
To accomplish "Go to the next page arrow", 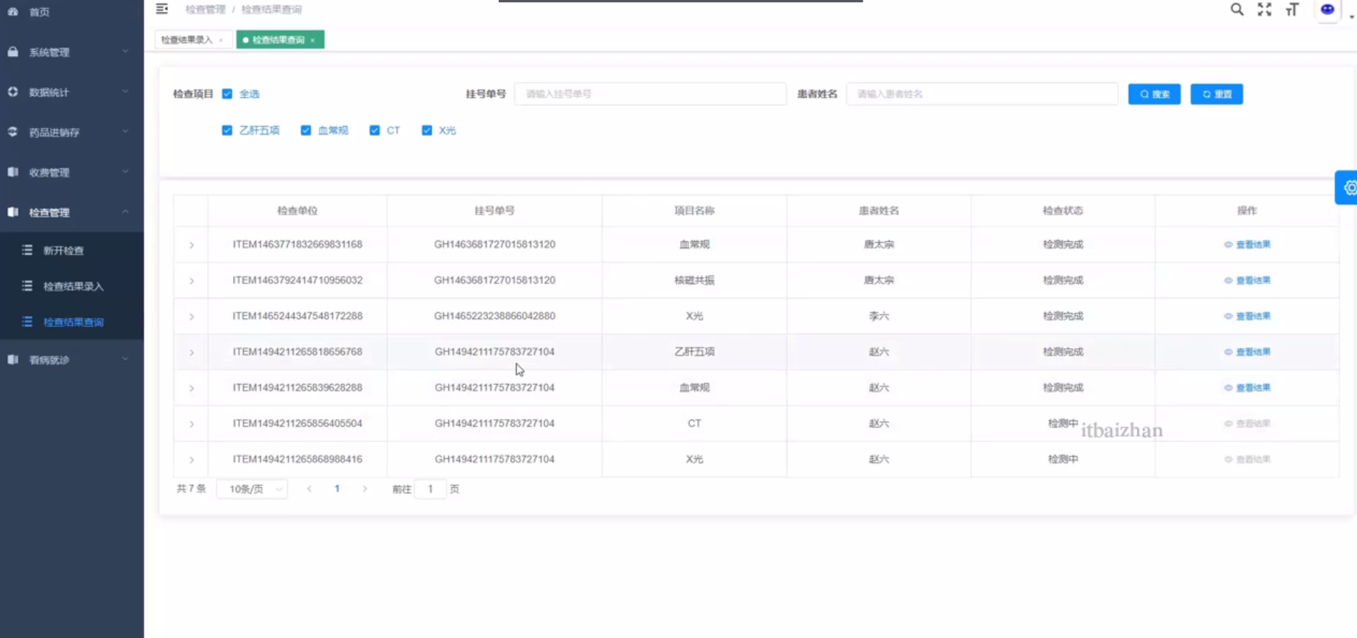I will tap(365, 488).
